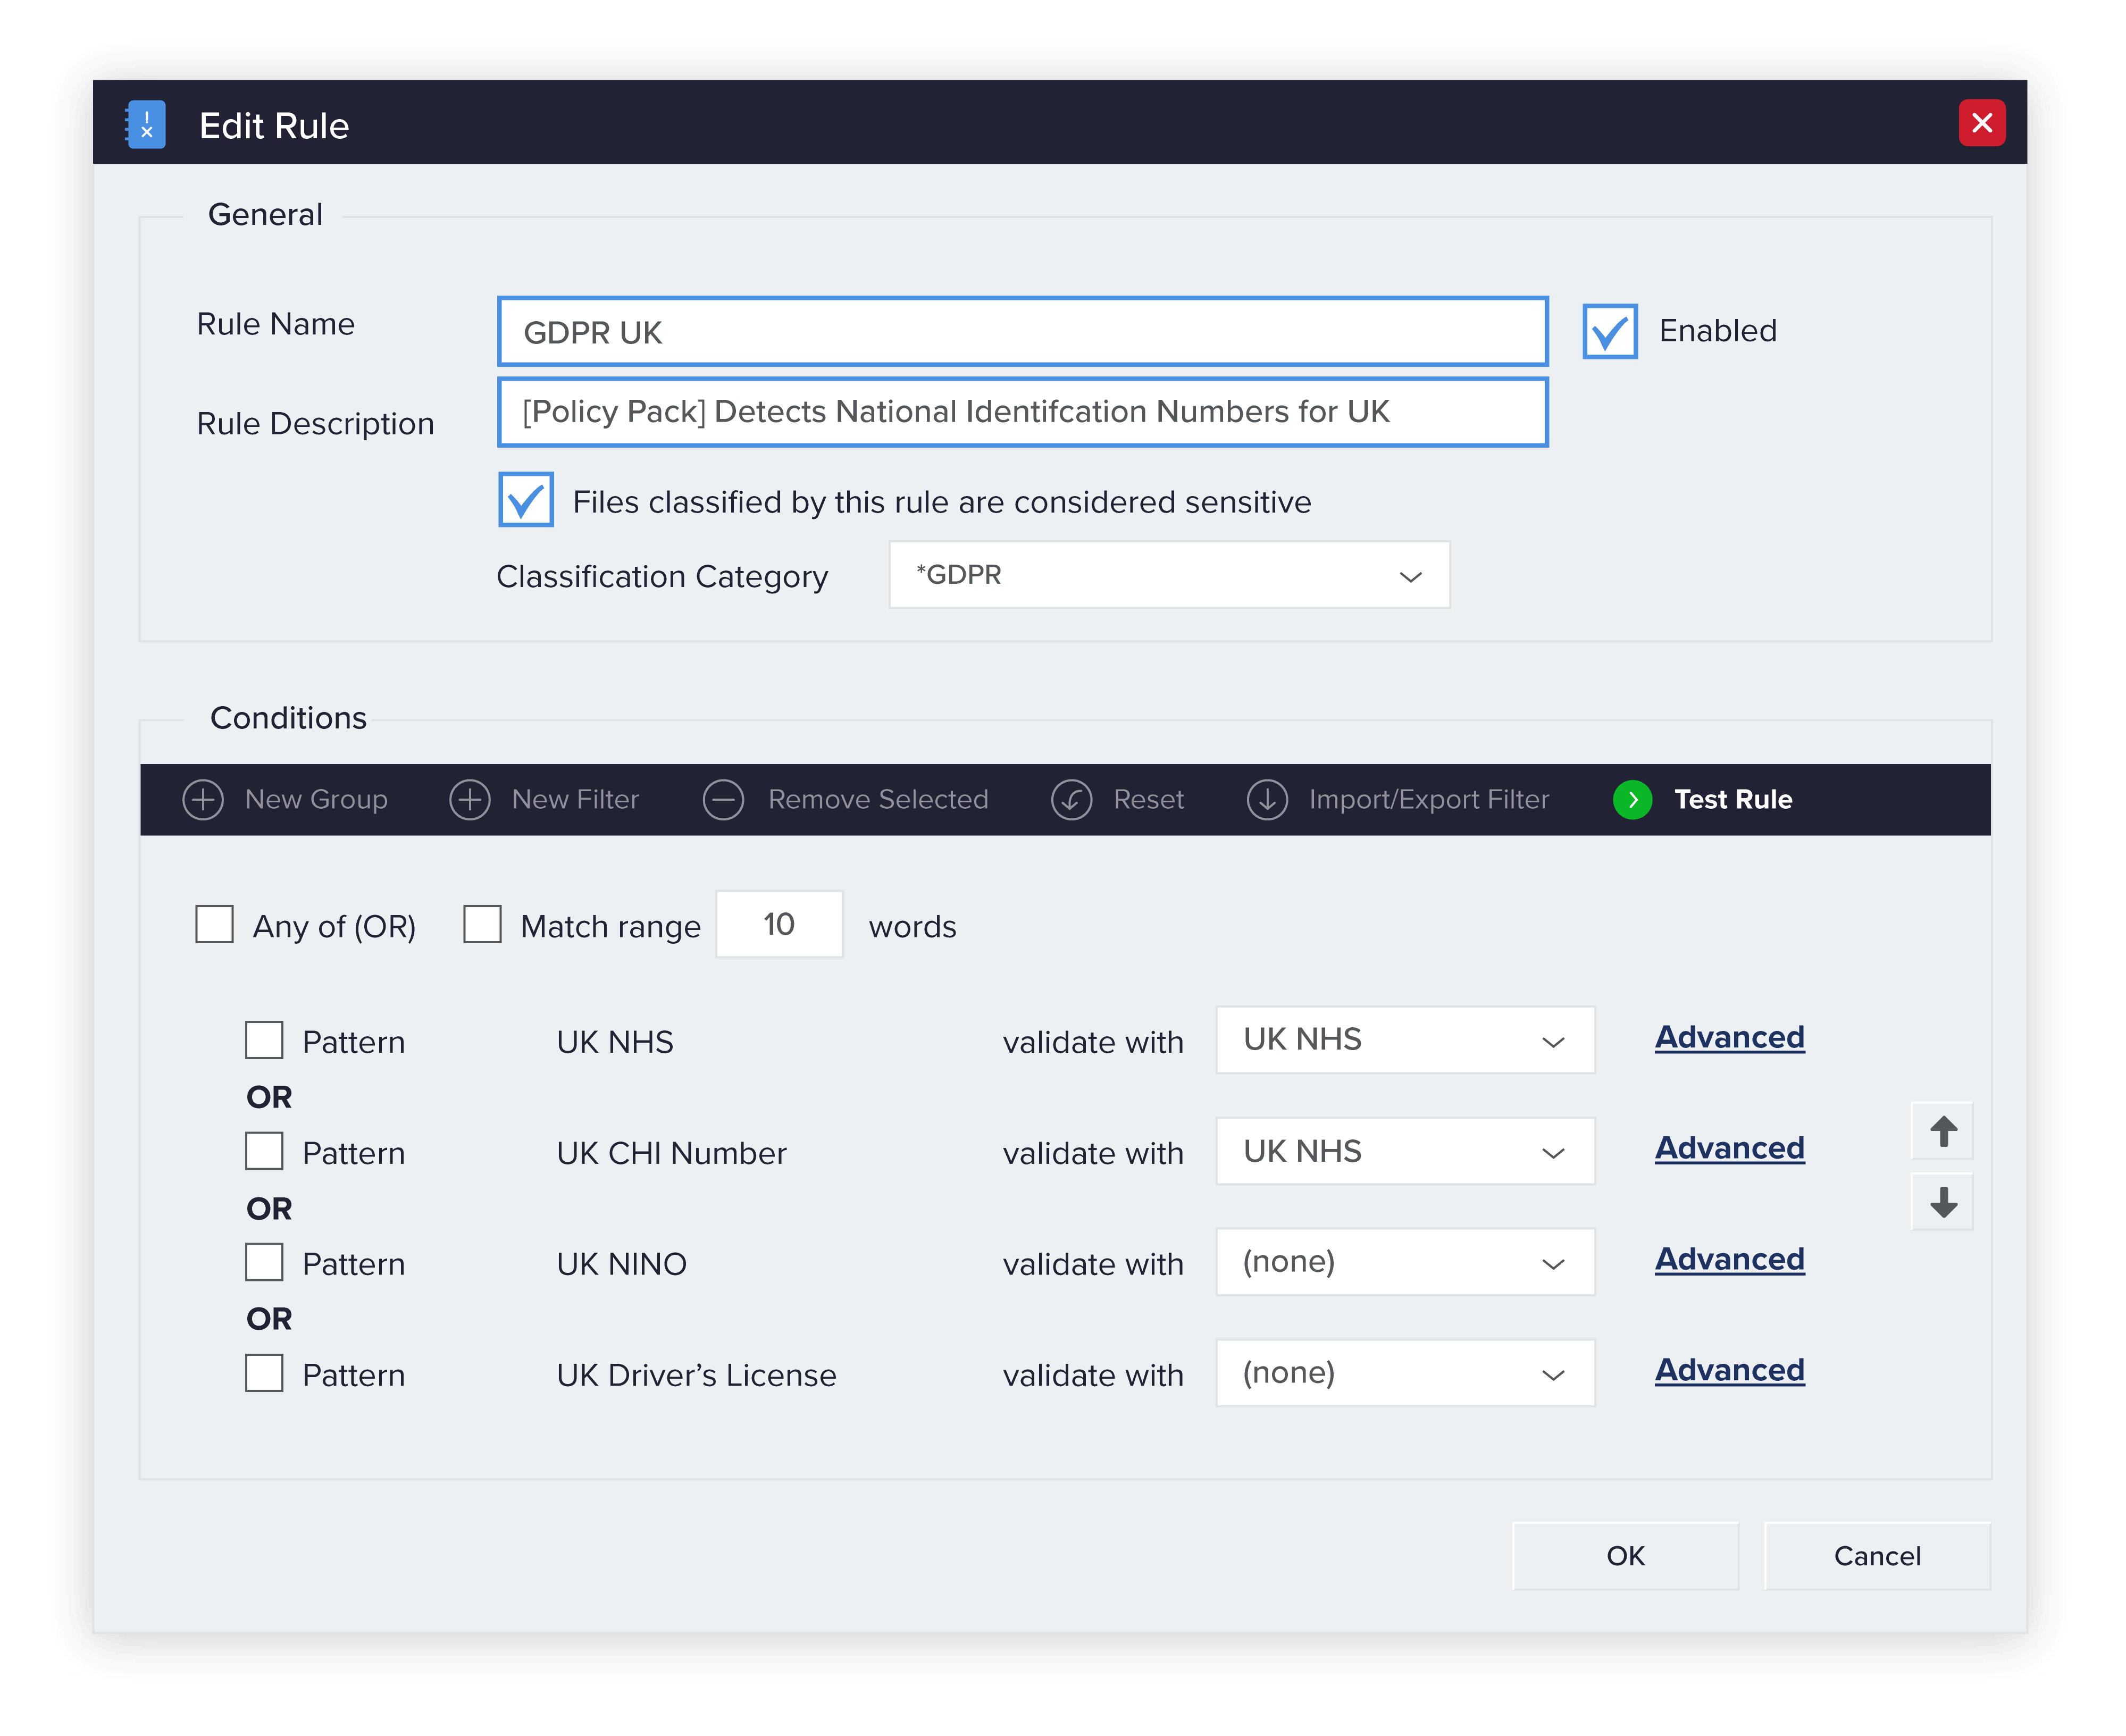Click the New Filter plus icon

pyautogui.click(x=470, y=800)
